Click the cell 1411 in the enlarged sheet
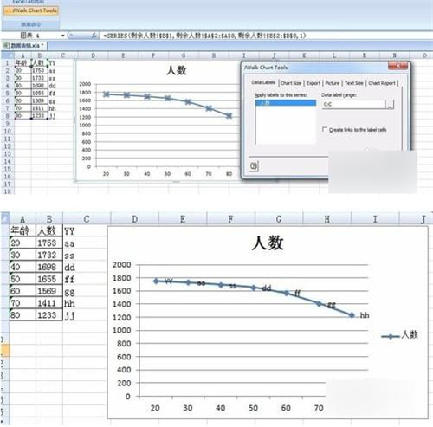 click(x=49, y=303)
